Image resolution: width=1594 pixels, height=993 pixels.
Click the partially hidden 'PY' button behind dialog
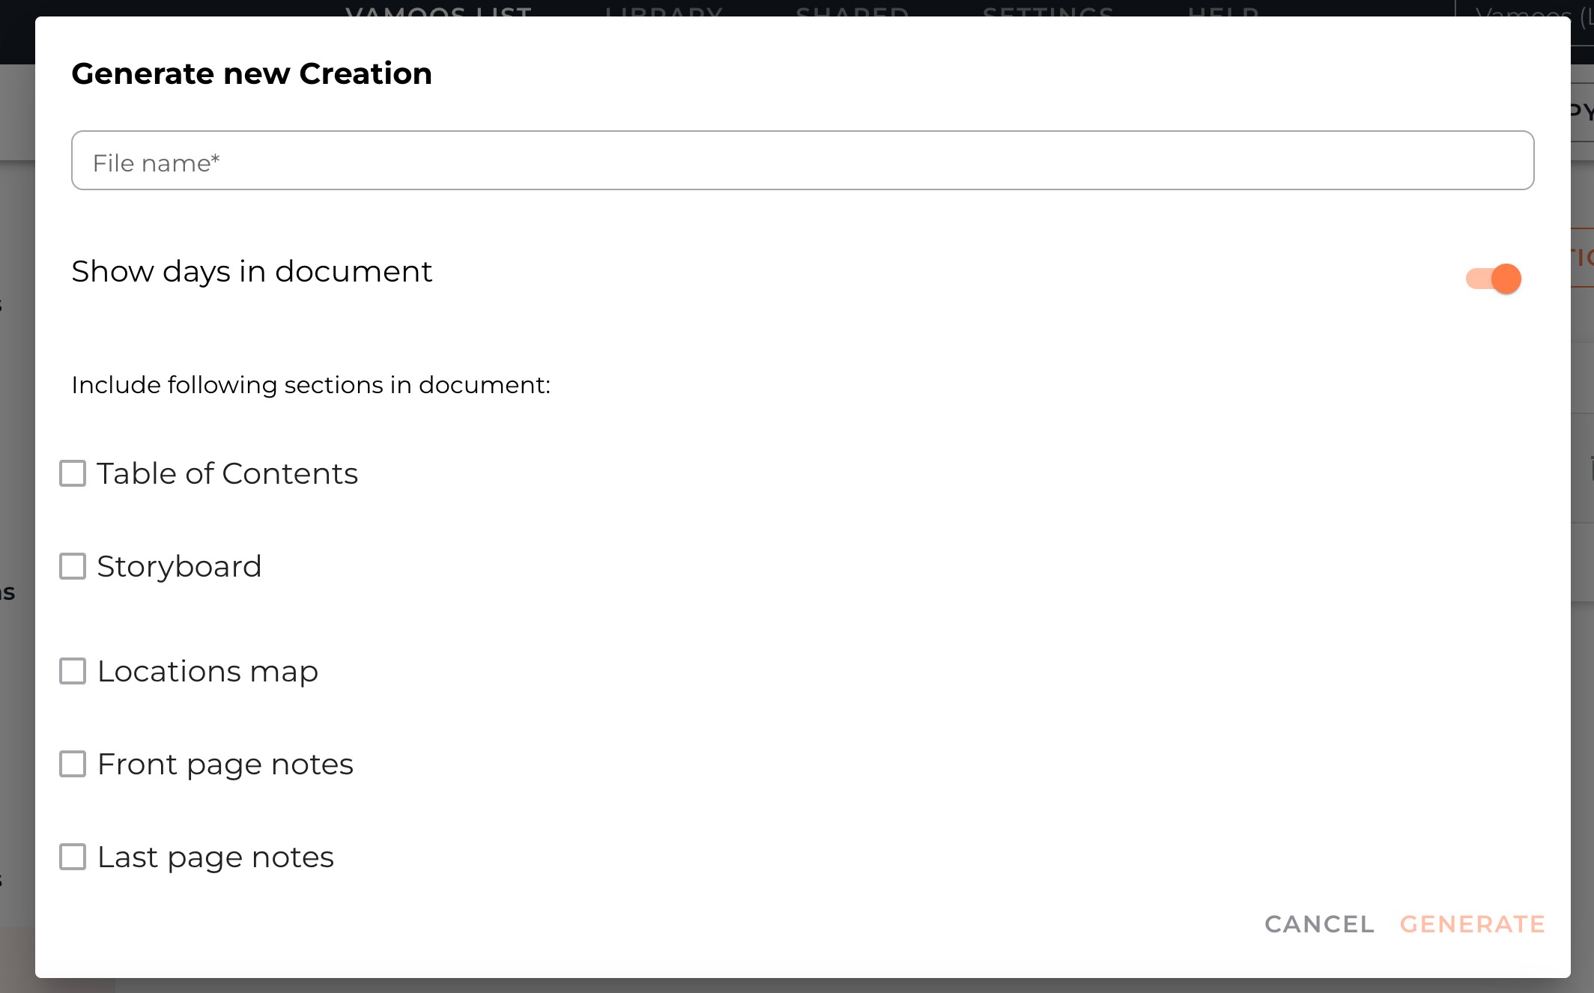pos(1582,112)
